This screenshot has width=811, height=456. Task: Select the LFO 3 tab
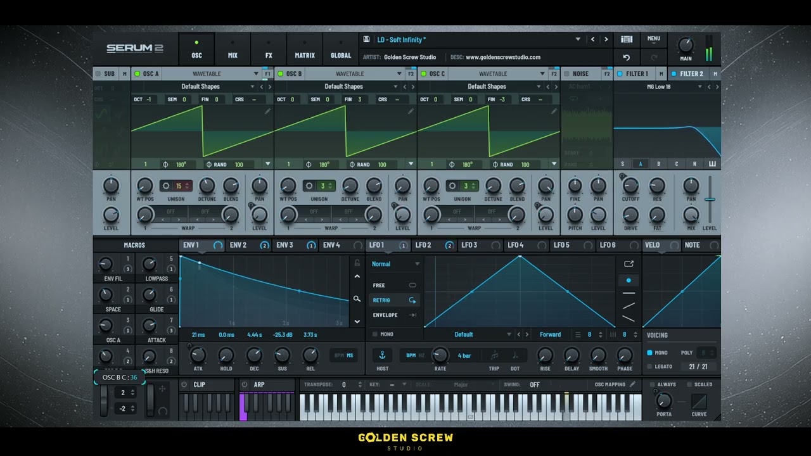tap(479, 245)
